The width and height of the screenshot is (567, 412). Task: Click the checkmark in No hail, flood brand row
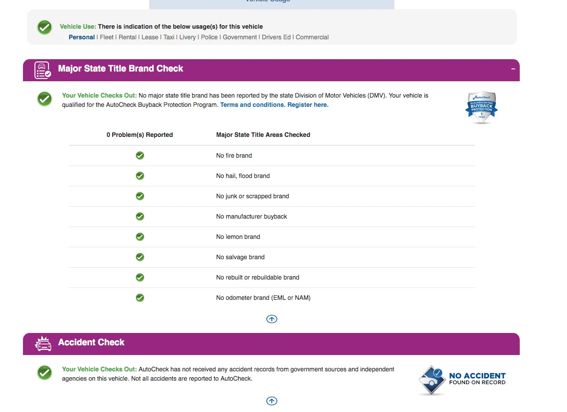[140, 176]
